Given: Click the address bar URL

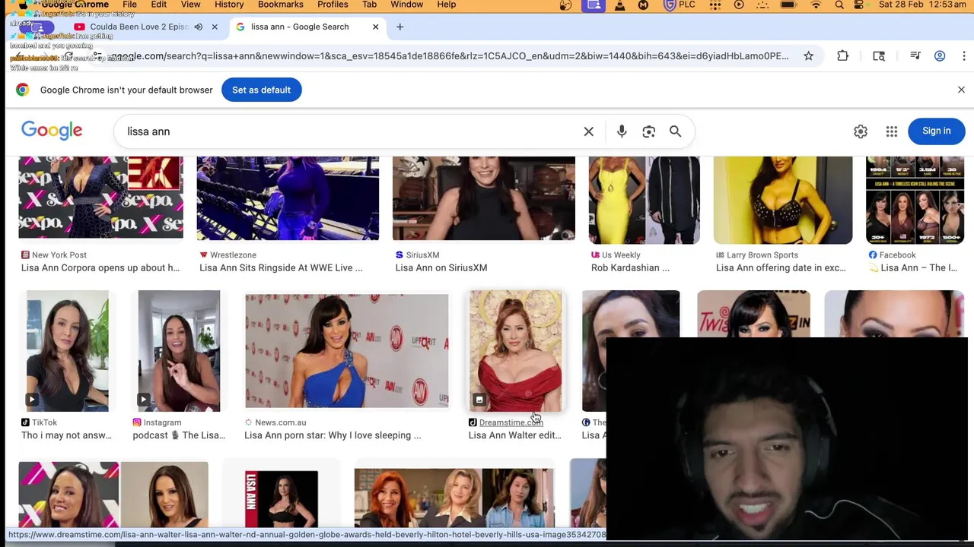Looking at the screenshot, I should 449,56.
